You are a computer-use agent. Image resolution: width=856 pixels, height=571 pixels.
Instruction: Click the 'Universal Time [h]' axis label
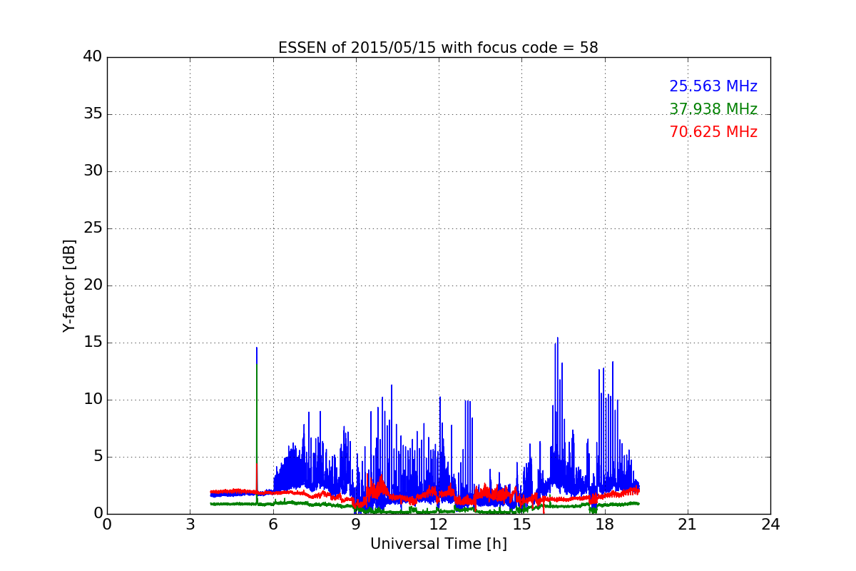[x=438, y=544]
